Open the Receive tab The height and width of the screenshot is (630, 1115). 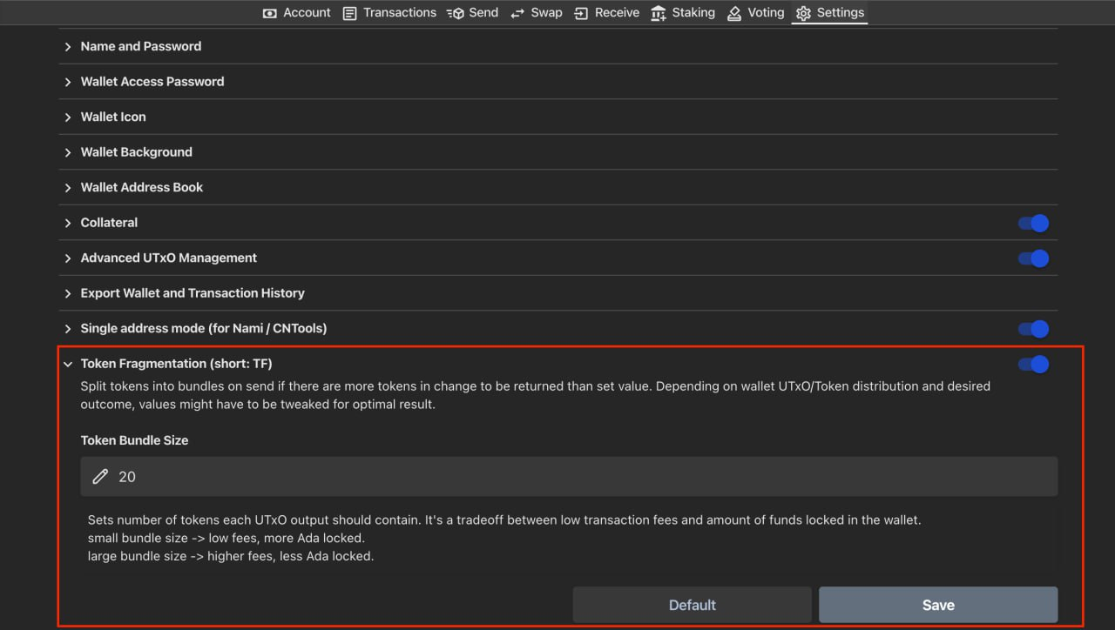click(606, 13)
